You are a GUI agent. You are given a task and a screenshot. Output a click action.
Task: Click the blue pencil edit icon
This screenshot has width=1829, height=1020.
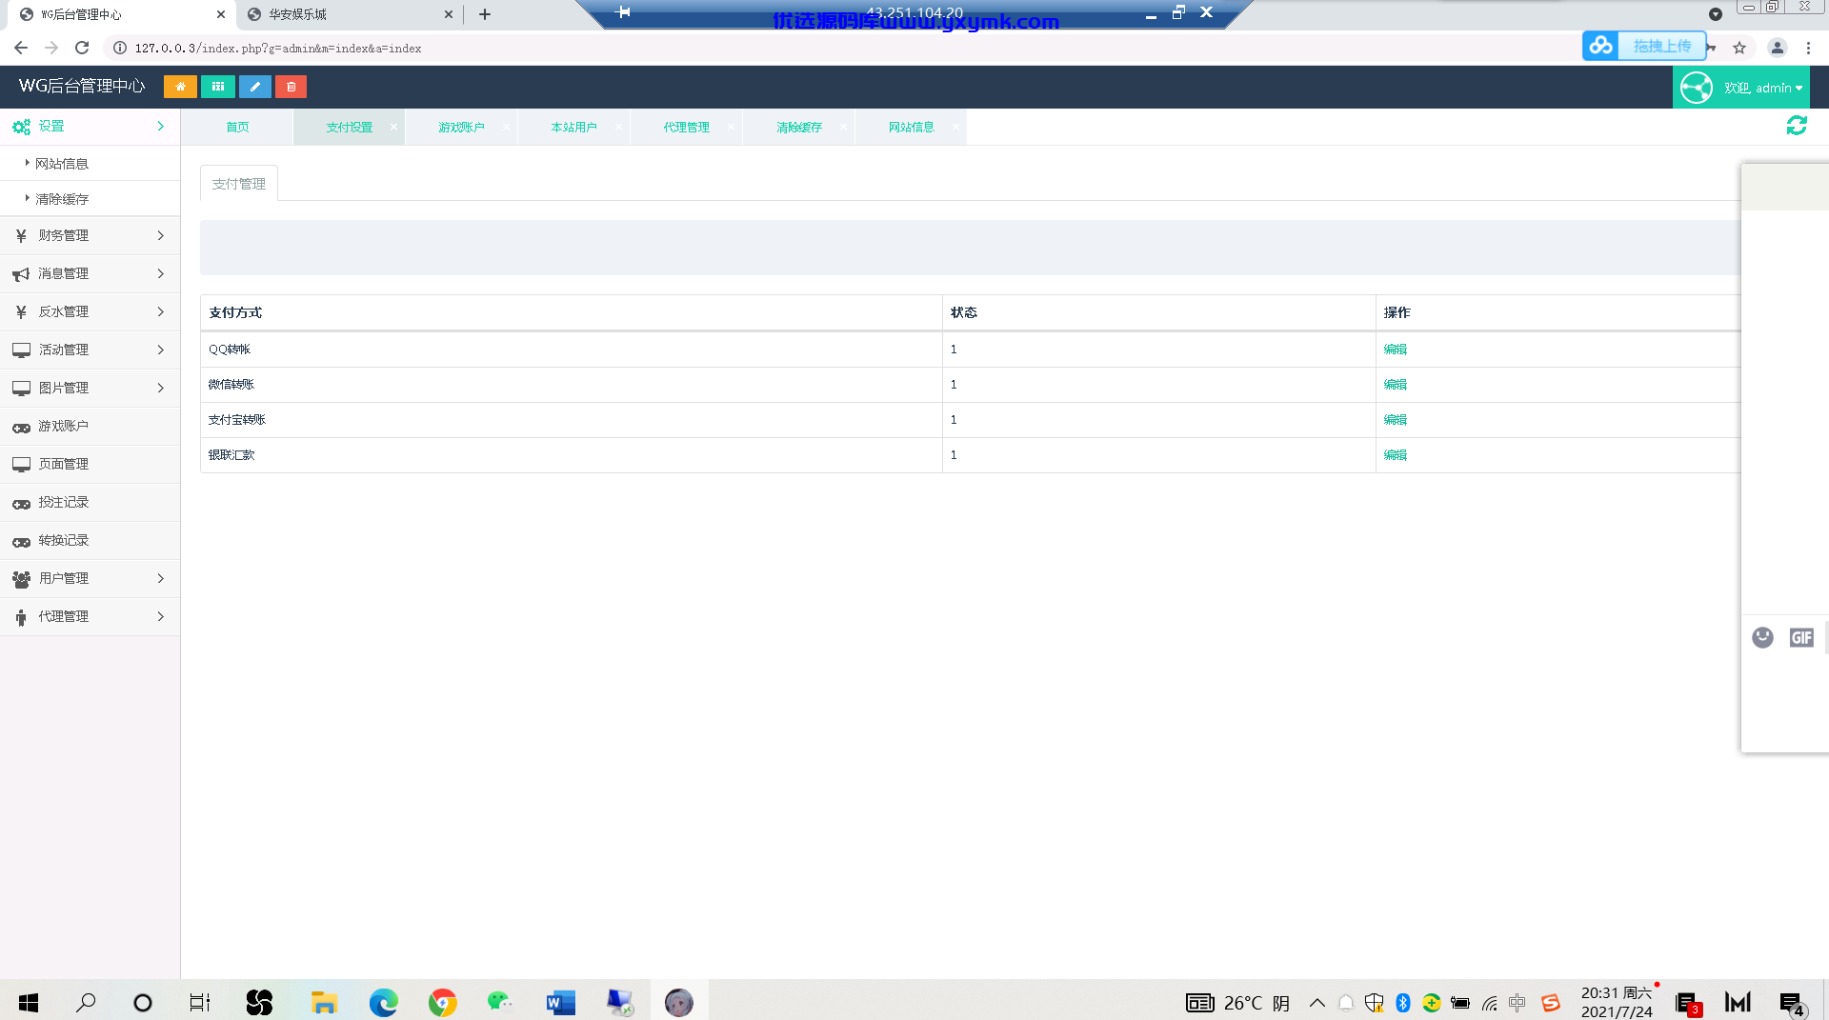click(254, 87)
